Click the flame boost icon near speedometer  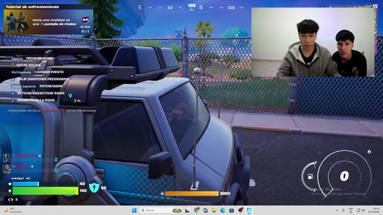point(369,152)
